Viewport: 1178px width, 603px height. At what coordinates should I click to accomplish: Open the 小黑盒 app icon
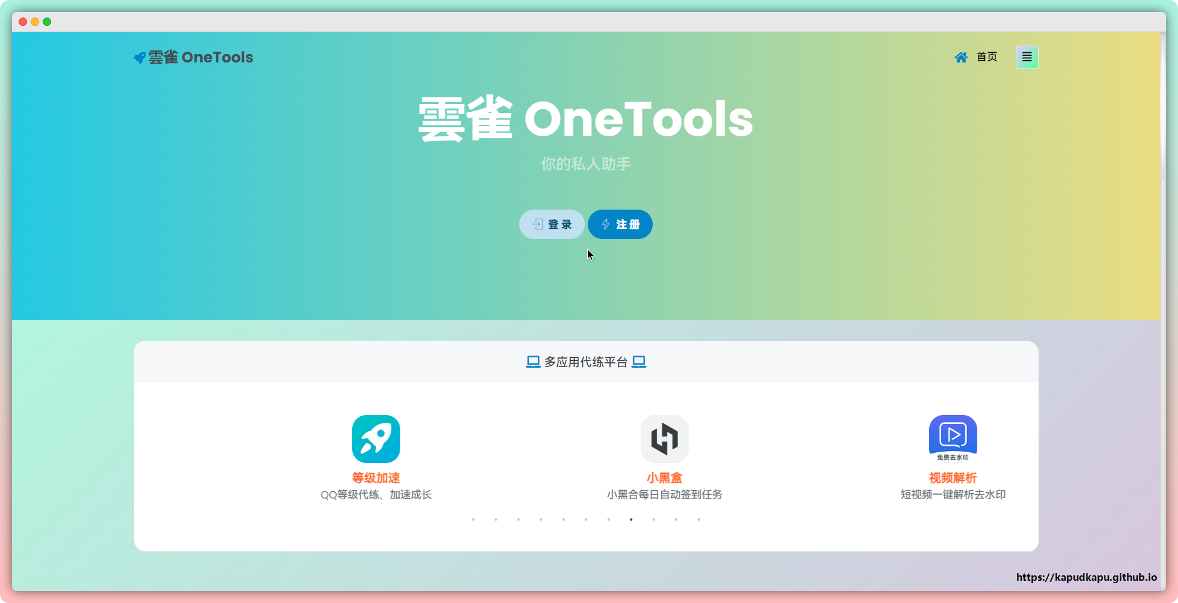click(664, 439)
